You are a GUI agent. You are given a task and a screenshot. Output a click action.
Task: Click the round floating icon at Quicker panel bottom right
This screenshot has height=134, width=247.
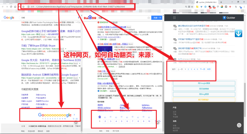point(239,125)
